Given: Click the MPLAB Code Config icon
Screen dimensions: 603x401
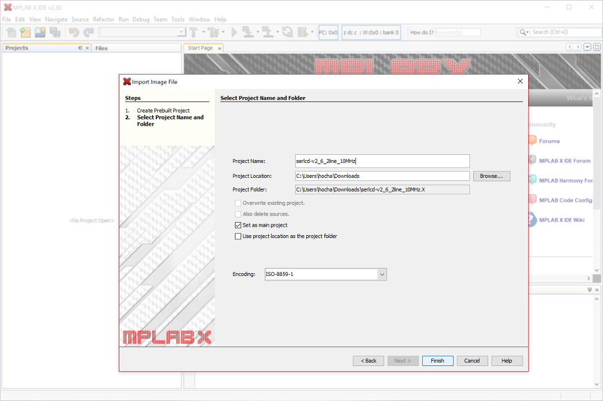Looking at the screenshot, I should click(532, 200).
